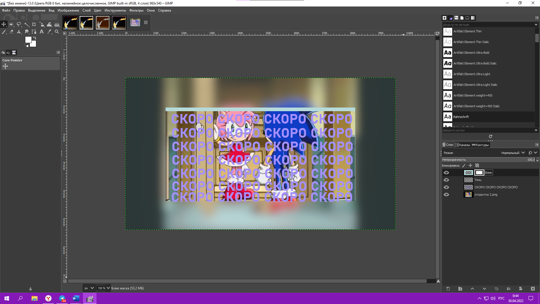Select the Zoom magnifier tool
This screenshot has width=540, height=304.
(57, 32)
